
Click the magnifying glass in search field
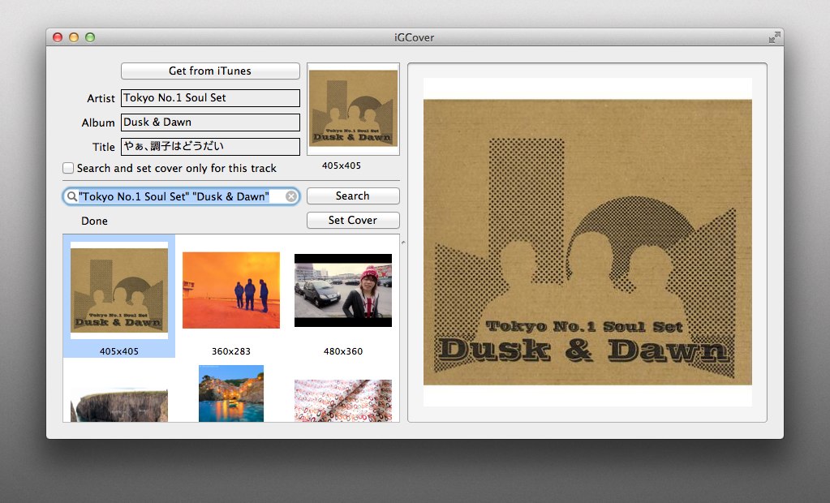(x=72, y=196)
